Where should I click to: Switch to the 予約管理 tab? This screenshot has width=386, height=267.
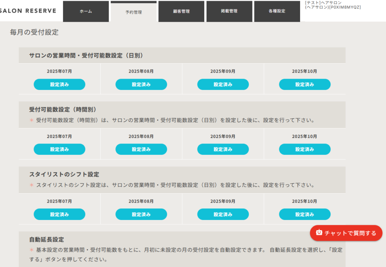tap(133, 12)
